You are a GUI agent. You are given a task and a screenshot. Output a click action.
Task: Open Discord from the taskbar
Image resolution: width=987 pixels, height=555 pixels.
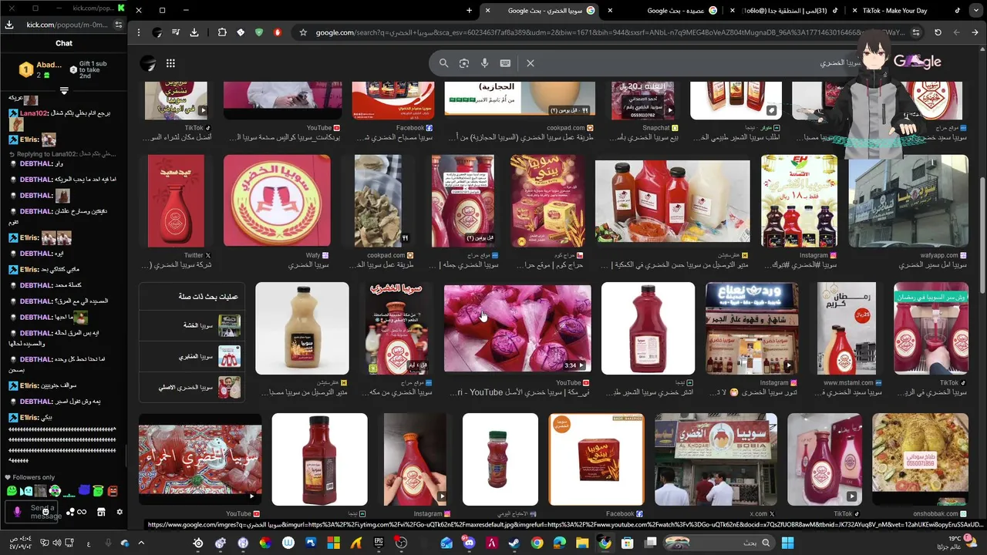tap(469, 543)
